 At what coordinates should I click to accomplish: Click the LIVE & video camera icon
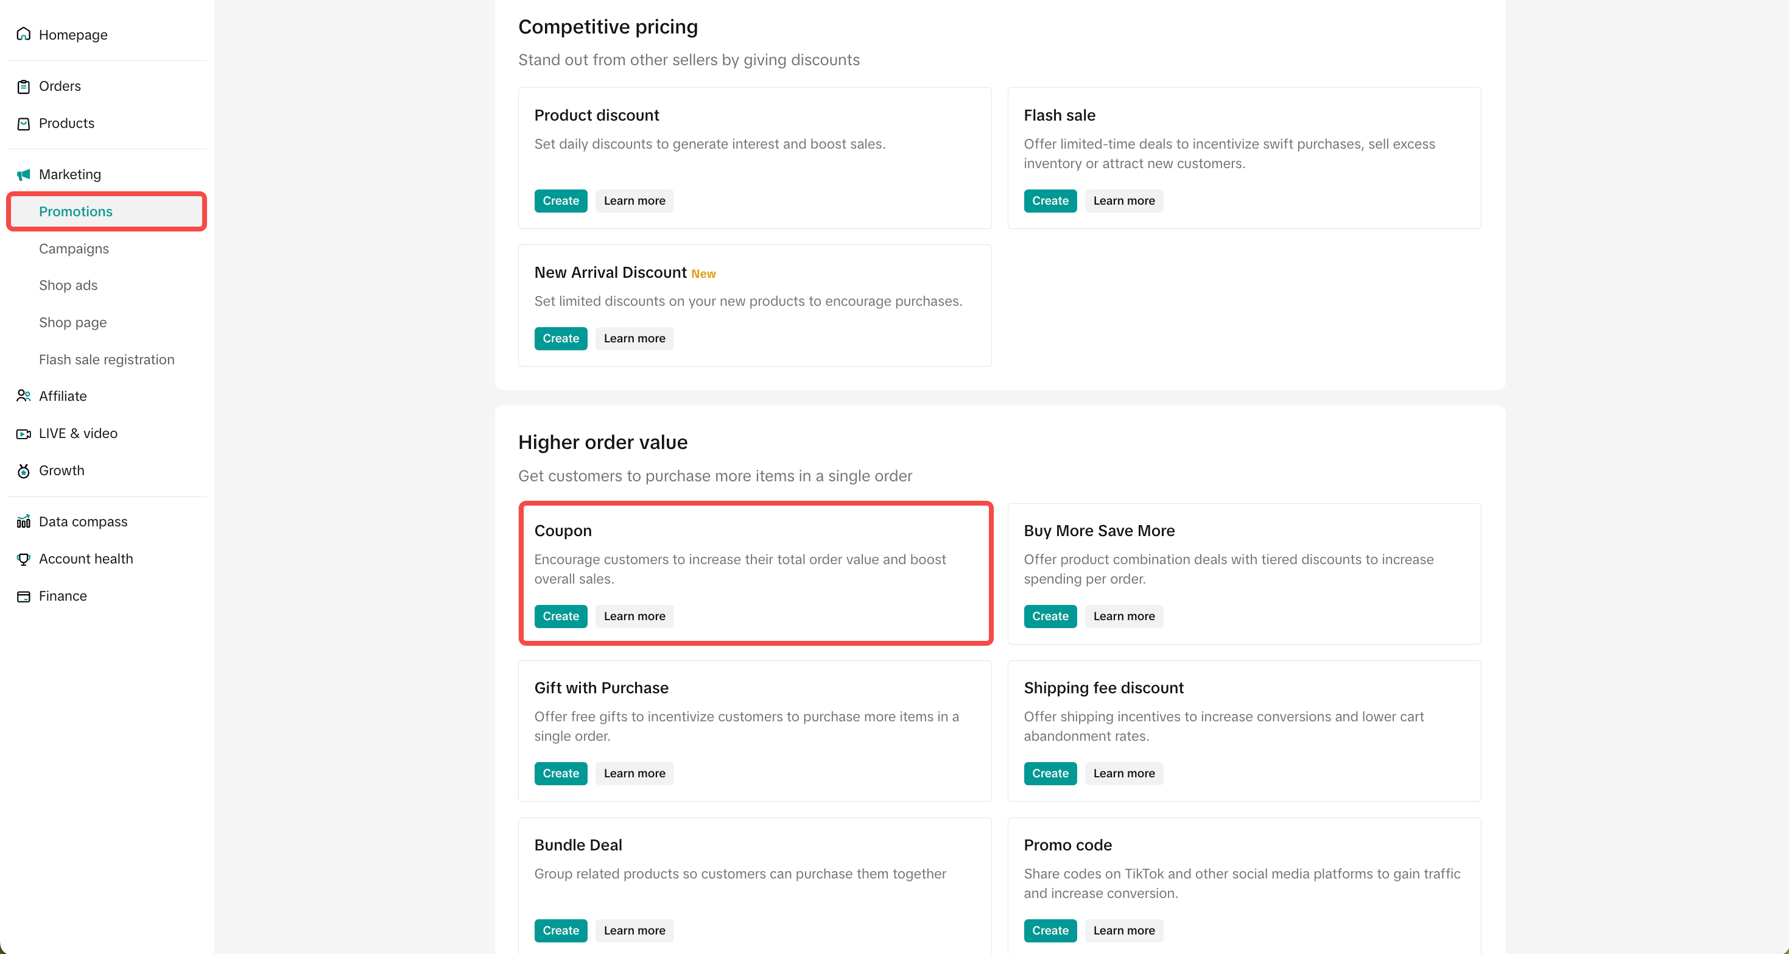[x=24, y=434]
